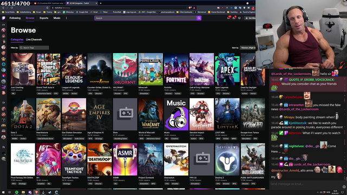Open the Google Disk bookmark
The height and width of the screenshot is (195, 347).
point(82,12)
